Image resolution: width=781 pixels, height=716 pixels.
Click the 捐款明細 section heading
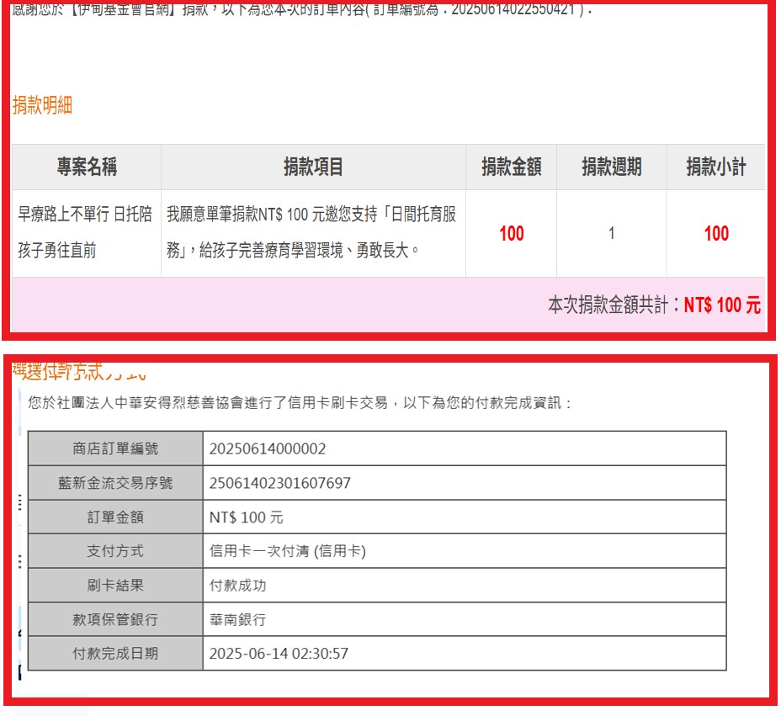pos(42,105)
